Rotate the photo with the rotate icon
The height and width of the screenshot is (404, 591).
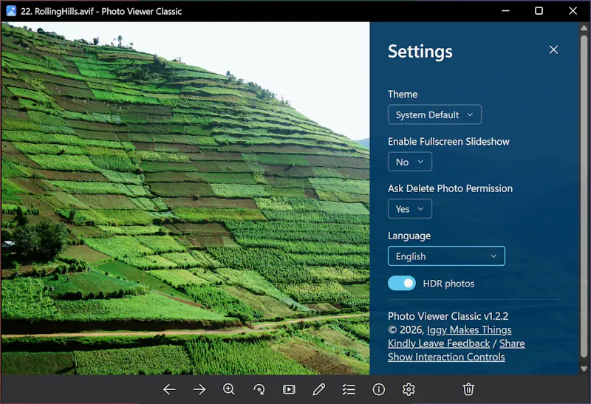259,389
